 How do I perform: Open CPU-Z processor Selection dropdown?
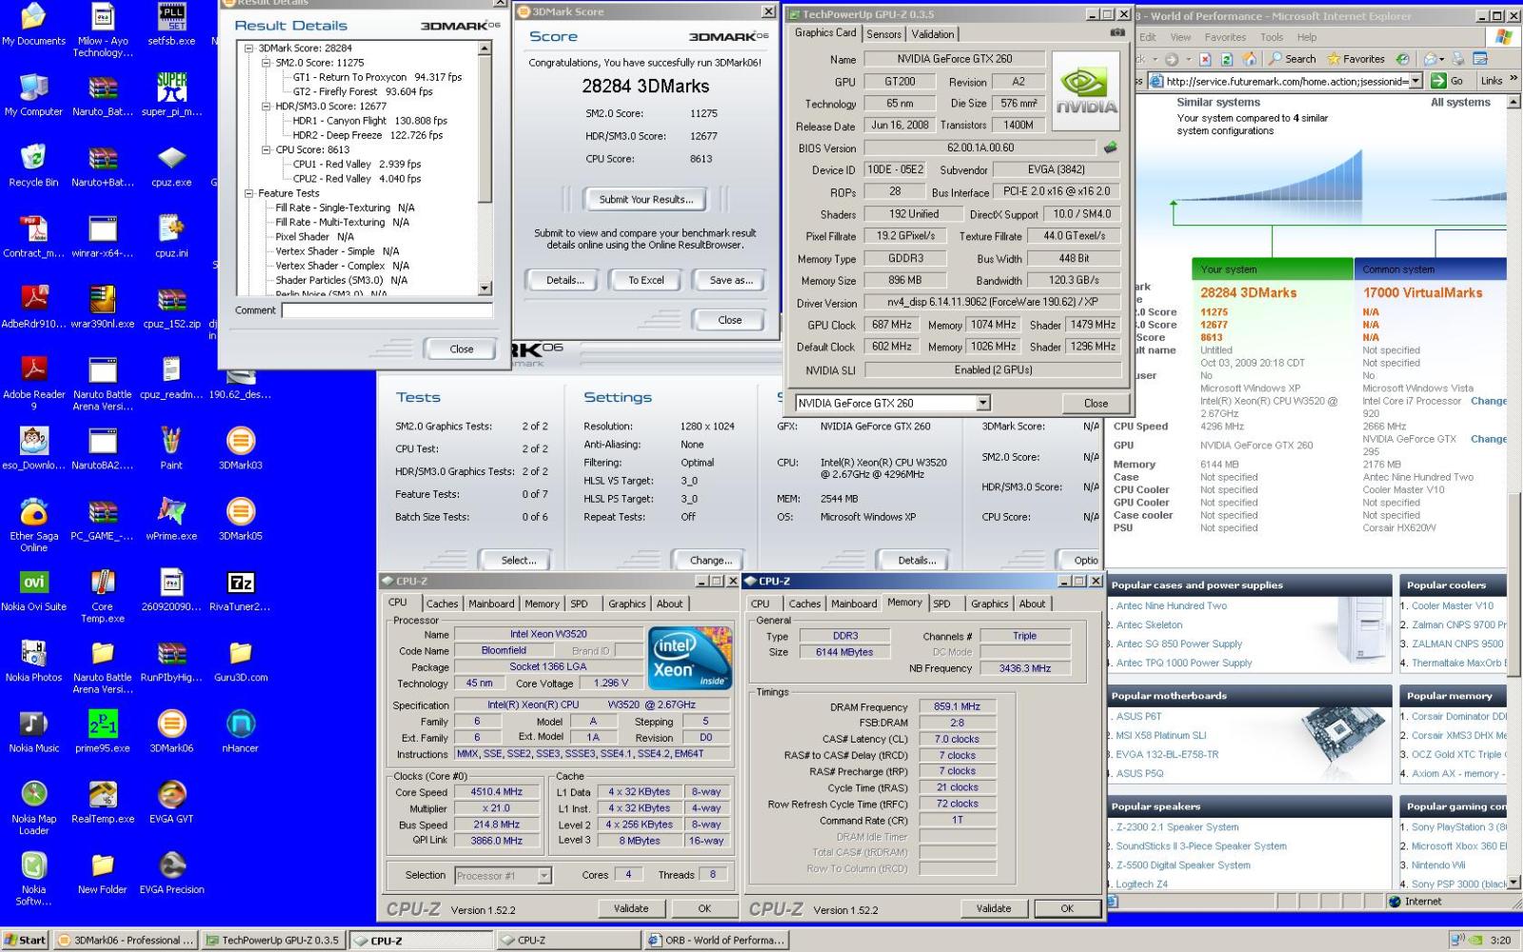pos(544,875)
